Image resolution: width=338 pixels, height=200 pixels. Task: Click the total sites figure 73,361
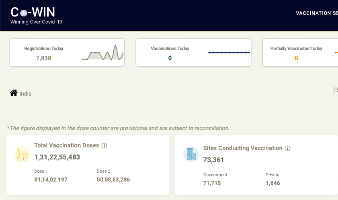[x=213, y=160]
